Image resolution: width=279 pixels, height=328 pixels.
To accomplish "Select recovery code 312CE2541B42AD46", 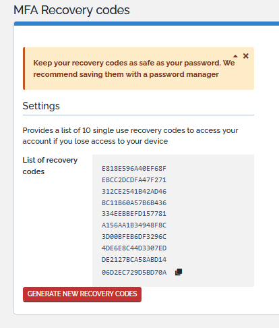I will (x=134, y=192).
